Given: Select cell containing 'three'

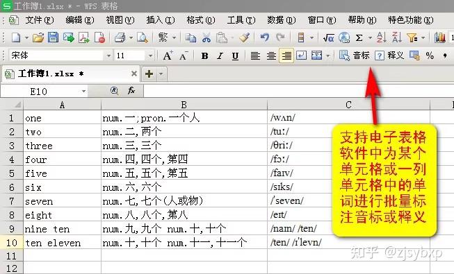Looking at the screenshot, I should click(x=62, y=146).
